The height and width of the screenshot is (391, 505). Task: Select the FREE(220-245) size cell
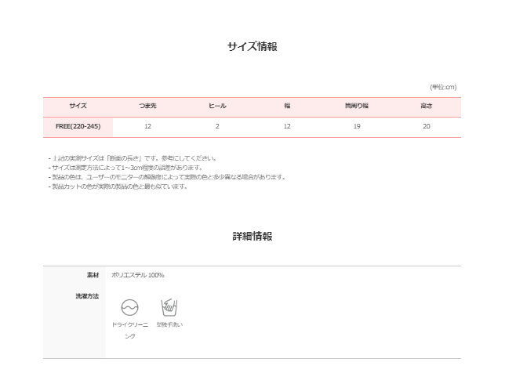(x=78, y=126)
